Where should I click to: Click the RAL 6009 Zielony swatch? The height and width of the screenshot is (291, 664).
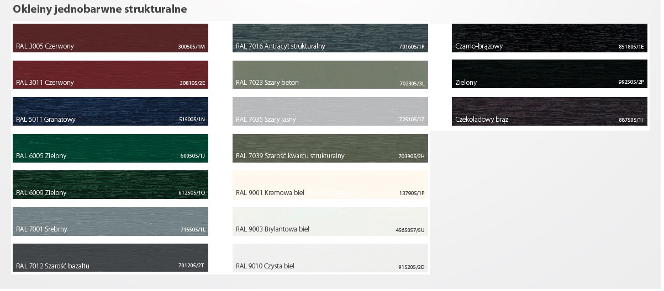[x=110, y=184]
